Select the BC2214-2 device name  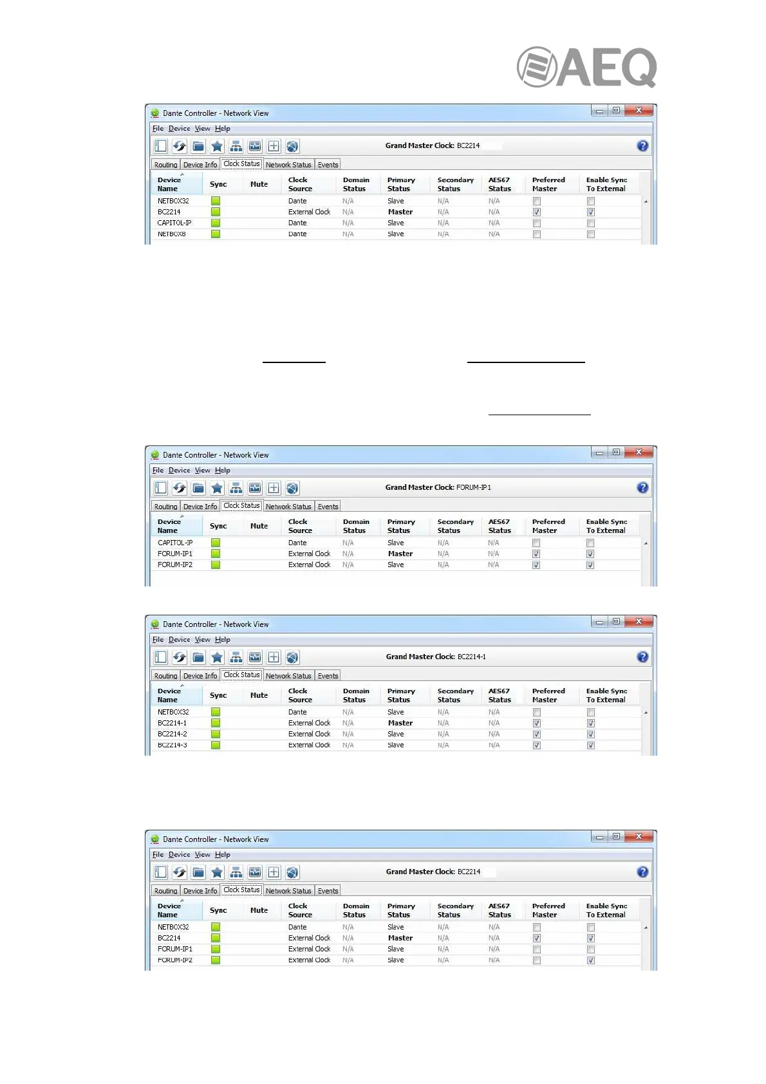[x=173, y=734]
